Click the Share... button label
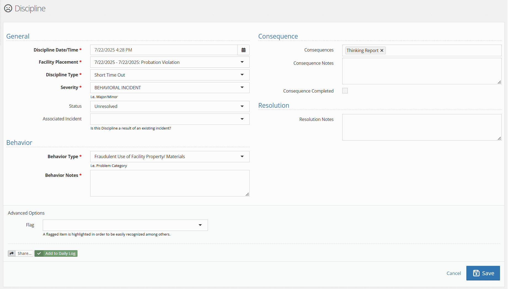Viewport: 508px width, 289px height. click(25, 253)
